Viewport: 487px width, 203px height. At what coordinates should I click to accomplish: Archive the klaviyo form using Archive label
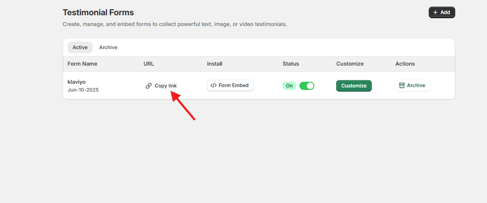point(416,85)
